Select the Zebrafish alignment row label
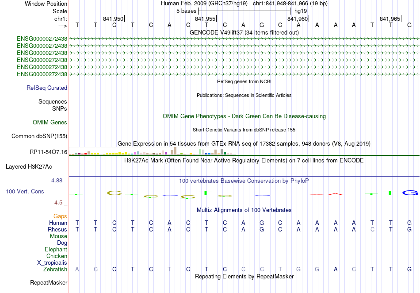Viewport: 420px width, 293px height. pos(55,269)
